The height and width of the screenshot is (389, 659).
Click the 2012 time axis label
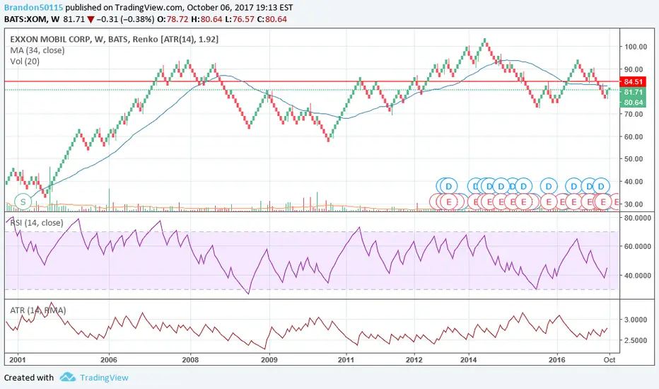point(414,360)
